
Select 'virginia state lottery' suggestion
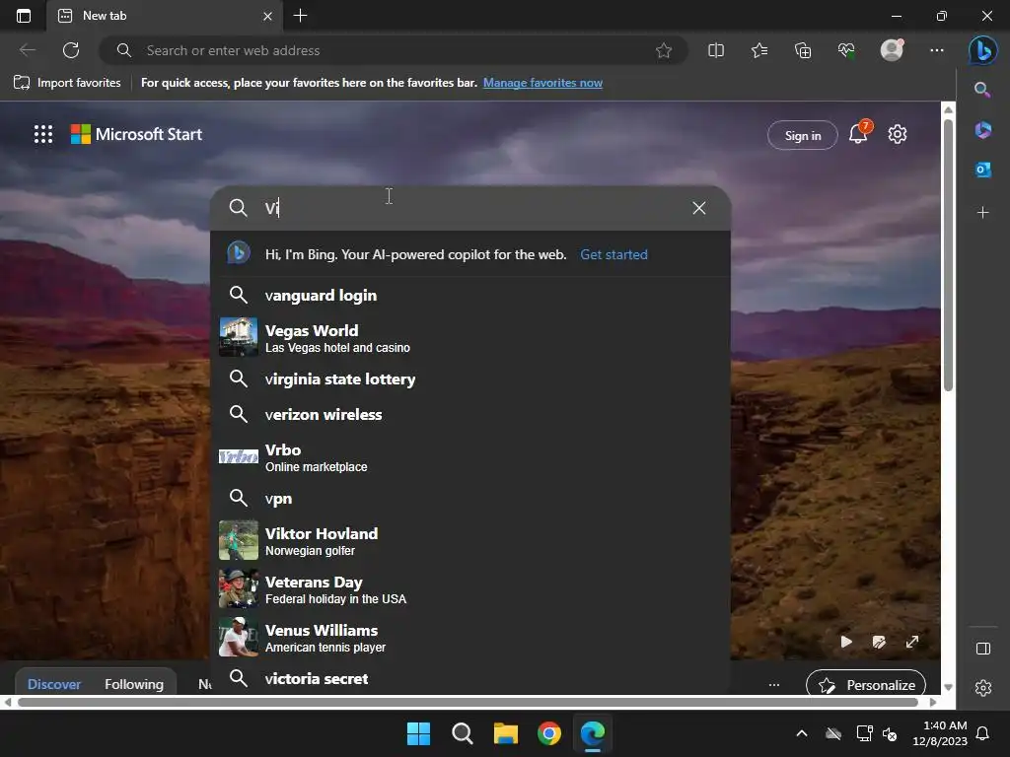470,379
